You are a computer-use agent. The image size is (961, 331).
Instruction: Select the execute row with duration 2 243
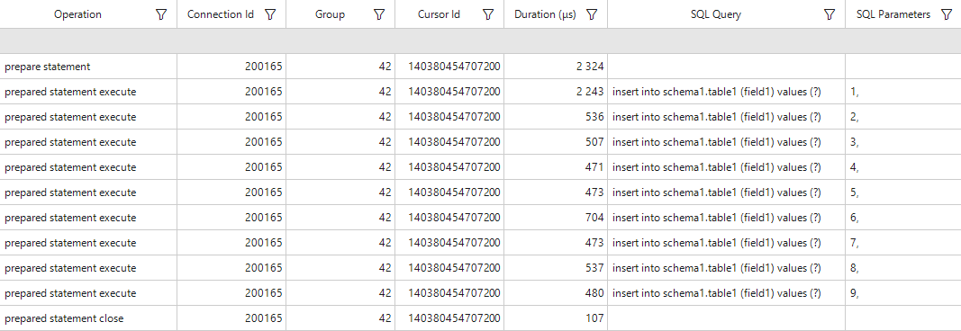click(481, 92)
